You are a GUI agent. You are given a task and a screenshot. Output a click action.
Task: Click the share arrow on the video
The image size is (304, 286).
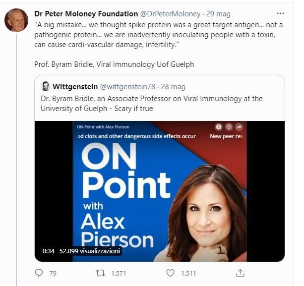pyautogui.click(x=239, y=126)
